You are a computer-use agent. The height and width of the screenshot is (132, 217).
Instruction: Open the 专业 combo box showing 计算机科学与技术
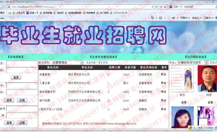pos(193,63)
